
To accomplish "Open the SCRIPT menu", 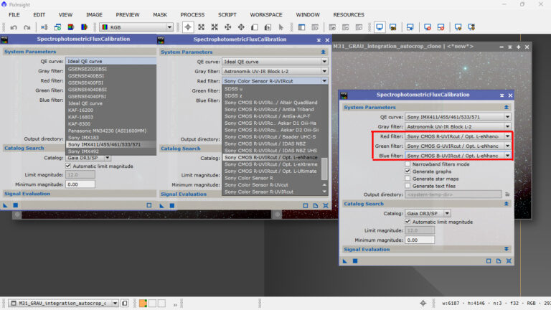I will pos(227,15).
